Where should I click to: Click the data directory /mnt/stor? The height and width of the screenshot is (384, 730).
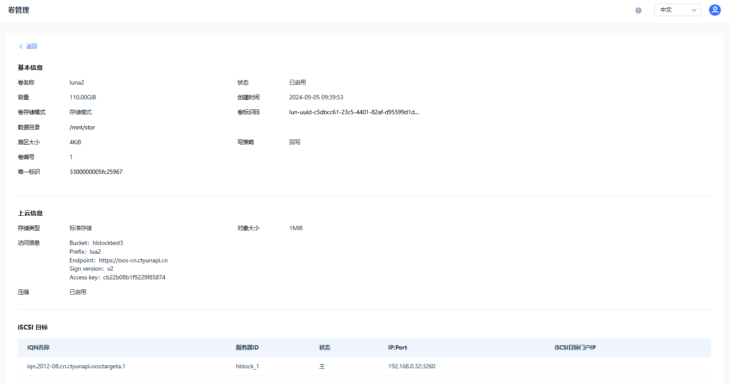[82, 127]
